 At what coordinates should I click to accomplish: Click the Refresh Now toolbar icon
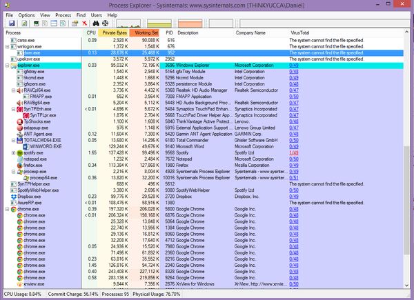click(x=24, y=23)
